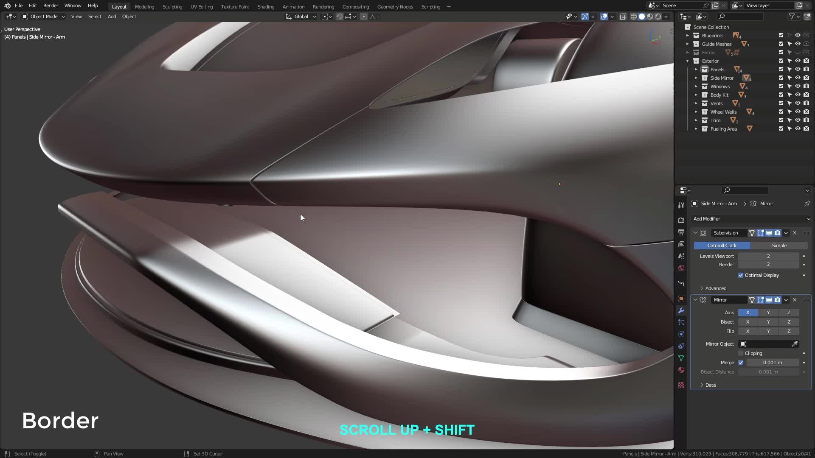Viewport: 815px width, 458px height.
Task: Expand the Panels collection in Outliner
Action: (x=696, y=70)
